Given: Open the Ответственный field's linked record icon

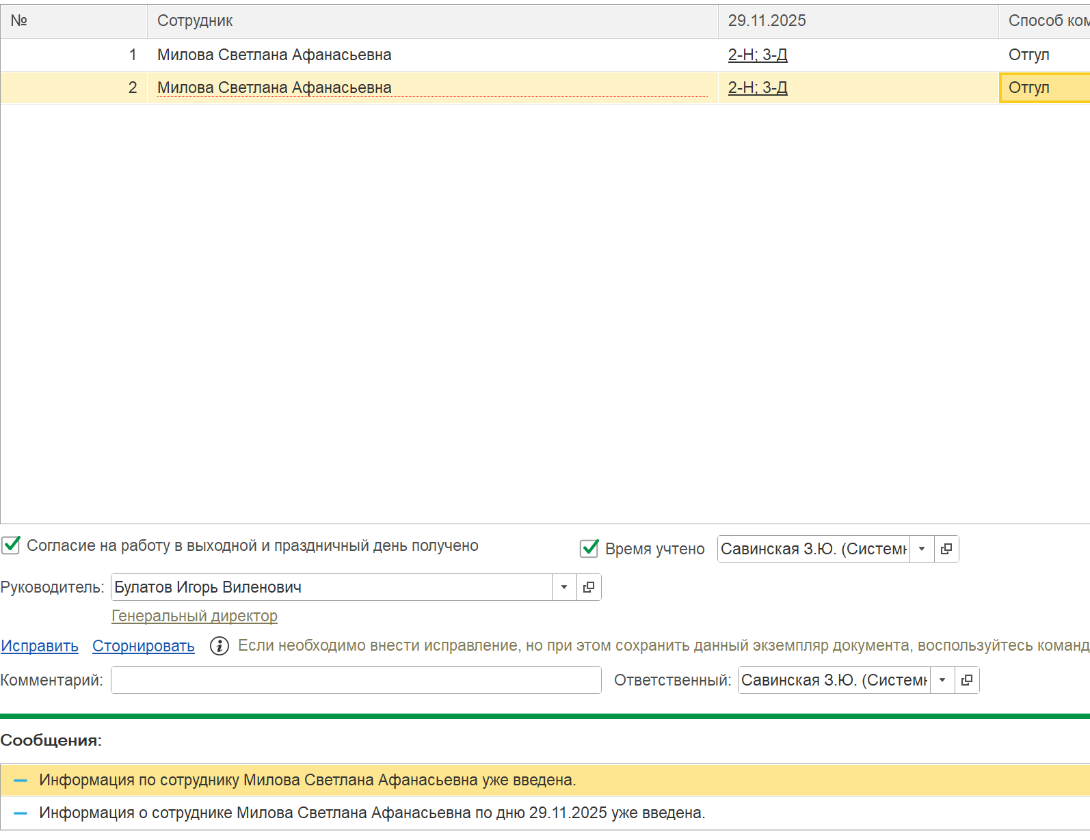Looking at the screenshot, I should [x=967, y=680].
